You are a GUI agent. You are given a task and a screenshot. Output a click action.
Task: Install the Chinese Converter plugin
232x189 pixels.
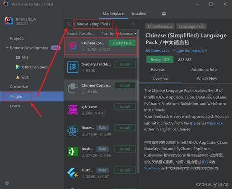click(125, 85)
